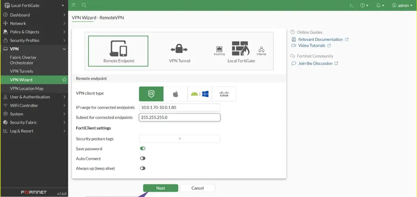Enable the Auto Connect toggle

[x=143, y=158]
